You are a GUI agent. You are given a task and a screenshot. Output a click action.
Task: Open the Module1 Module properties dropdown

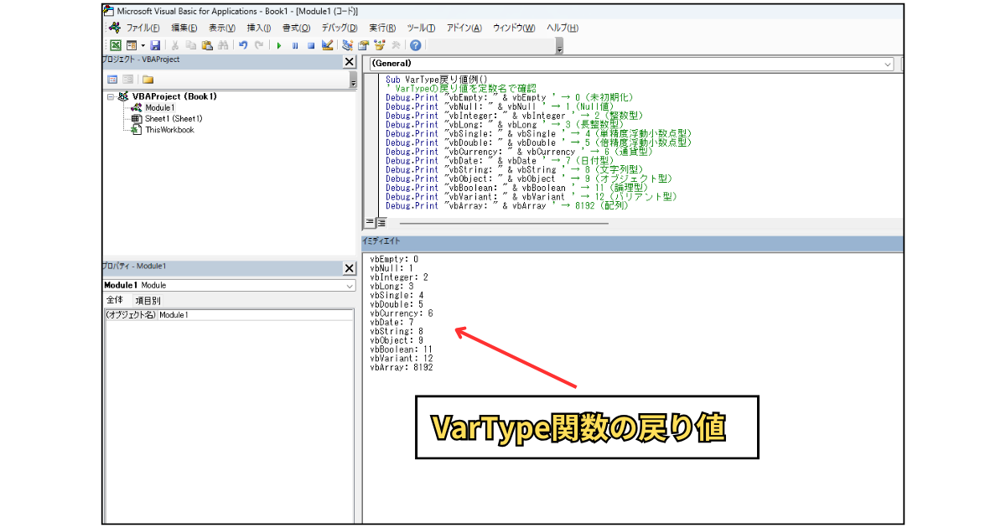[x=228, y=285]
